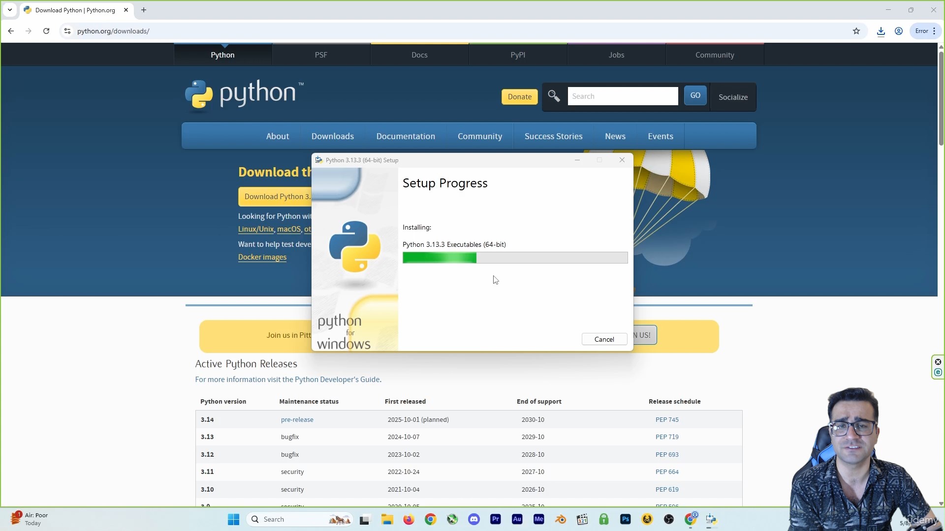The height and width of the screenshot is (531, 945).
Task: Select the PSF top tab
Action: tap(321, 55)
